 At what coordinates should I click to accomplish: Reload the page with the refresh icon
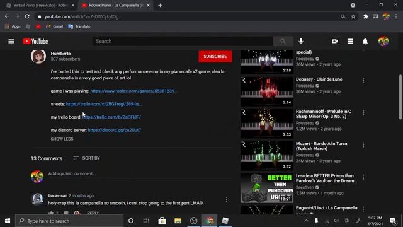coord(27,16)
